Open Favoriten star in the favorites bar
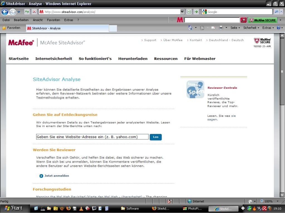 click(x=11, y=28)
